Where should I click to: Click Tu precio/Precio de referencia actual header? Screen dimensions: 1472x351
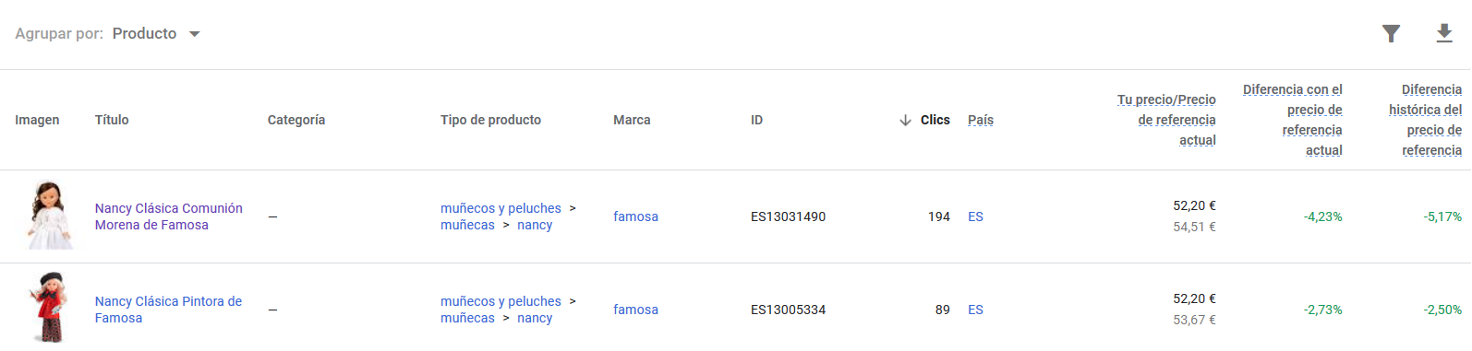1166,120
